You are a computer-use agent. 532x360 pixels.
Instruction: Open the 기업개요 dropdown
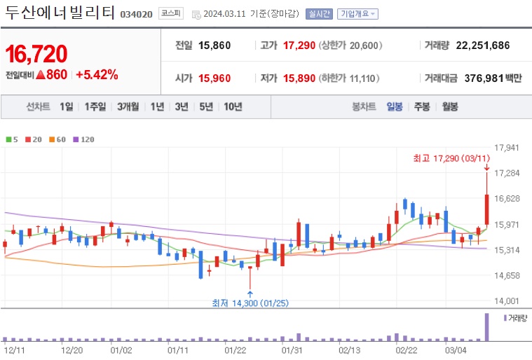[x=357, y=14]
